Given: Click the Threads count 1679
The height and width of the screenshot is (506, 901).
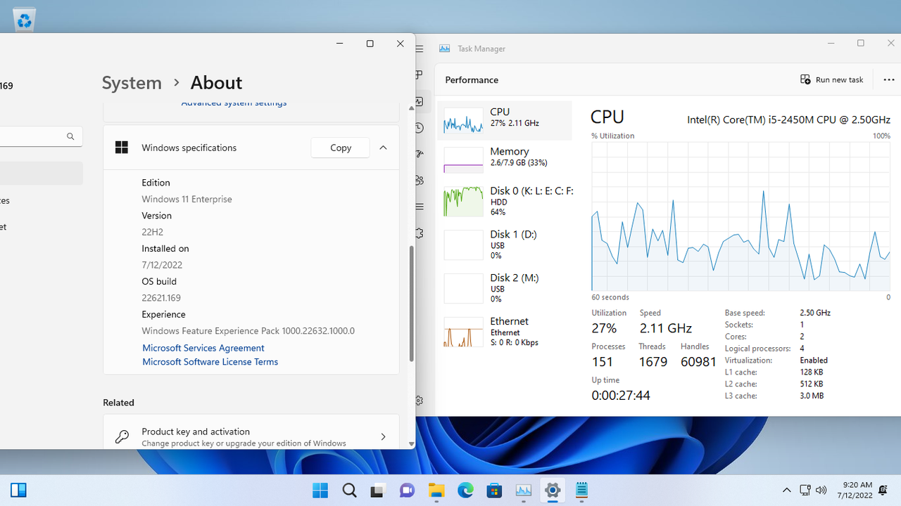Looking at the screenshot, I should [653, 362].
